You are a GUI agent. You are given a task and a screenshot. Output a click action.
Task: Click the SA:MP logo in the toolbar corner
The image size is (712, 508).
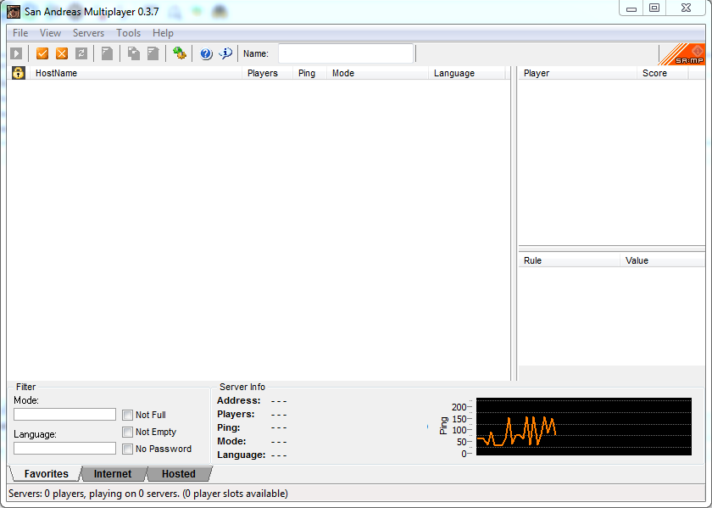pyautogui.click(x=682, y=54)
